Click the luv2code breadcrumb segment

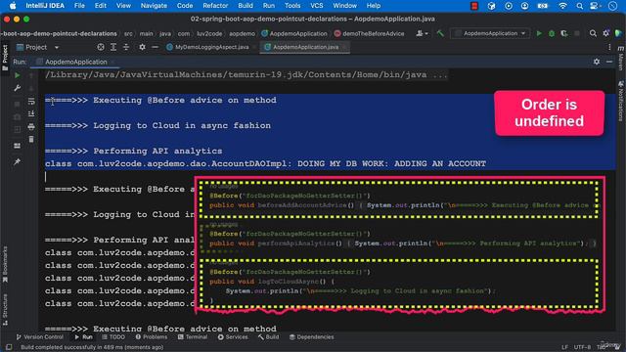tap(209, 34)
